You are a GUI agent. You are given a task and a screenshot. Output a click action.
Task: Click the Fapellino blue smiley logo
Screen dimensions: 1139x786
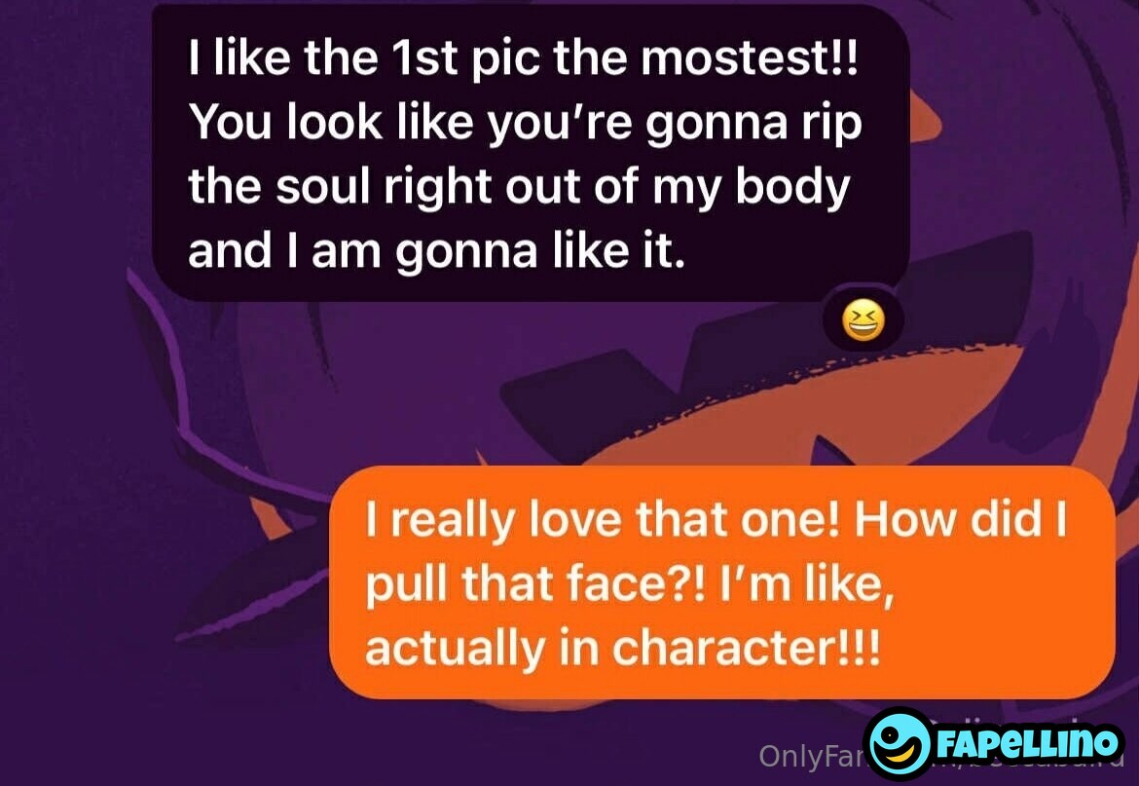tap(900, 744)
